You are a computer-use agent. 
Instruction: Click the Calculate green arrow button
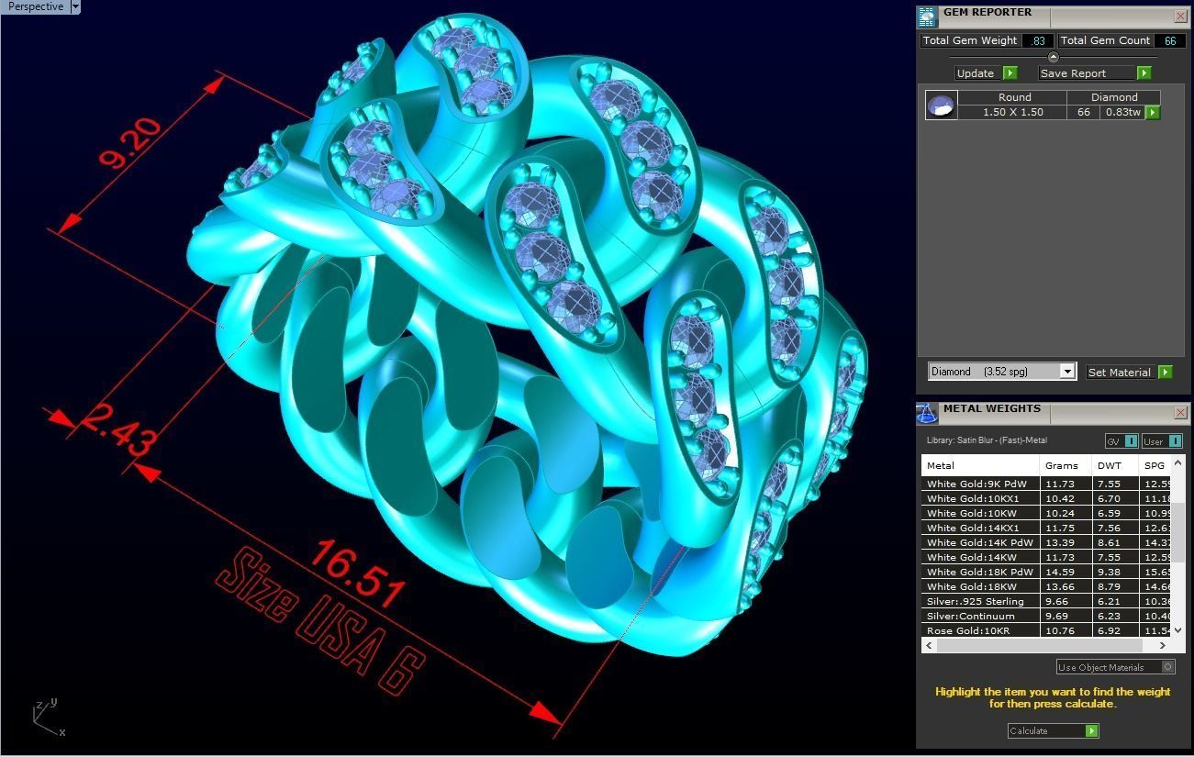pyautogui.click(x=1091, y=730)
